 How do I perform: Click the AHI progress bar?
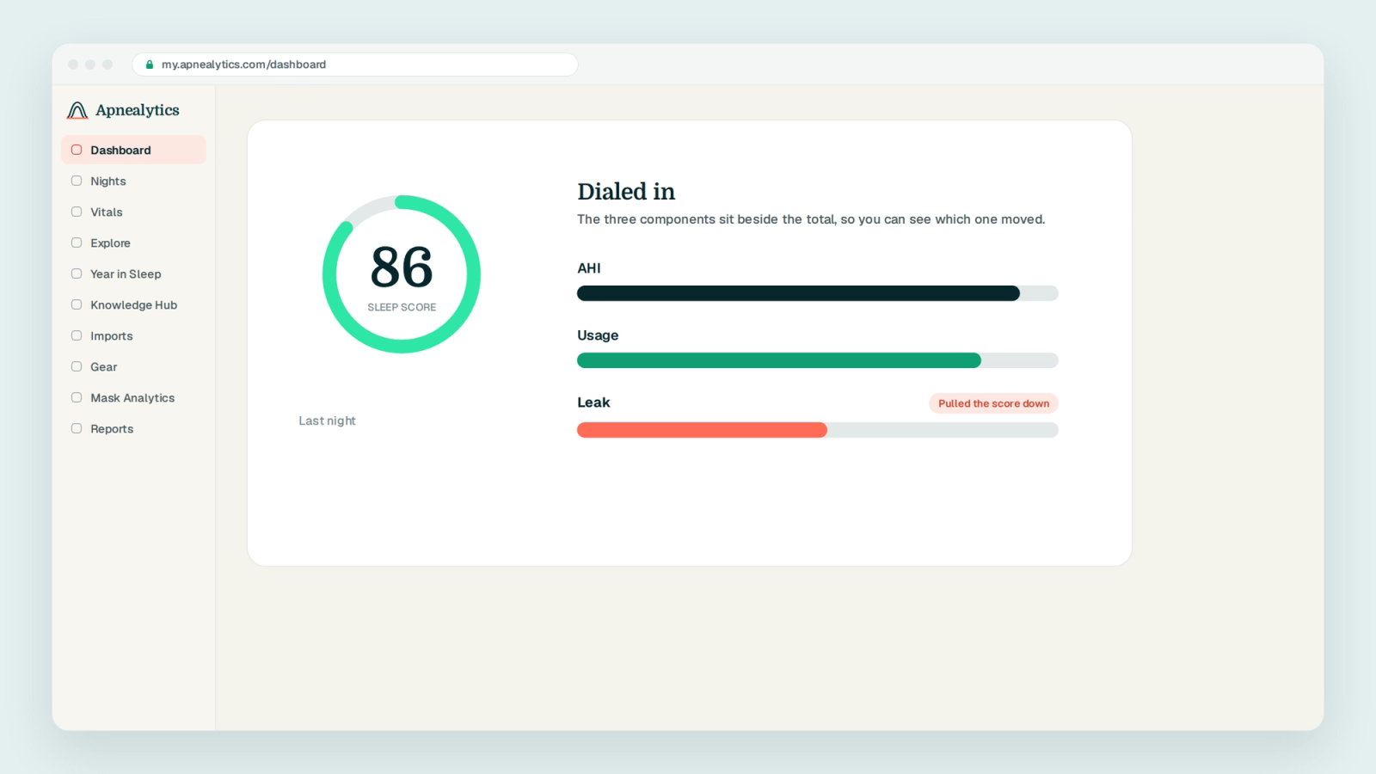(817, 293)
